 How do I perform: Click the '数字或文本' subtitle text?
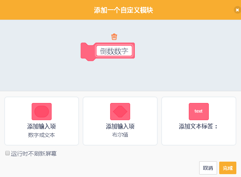point(41,135)
